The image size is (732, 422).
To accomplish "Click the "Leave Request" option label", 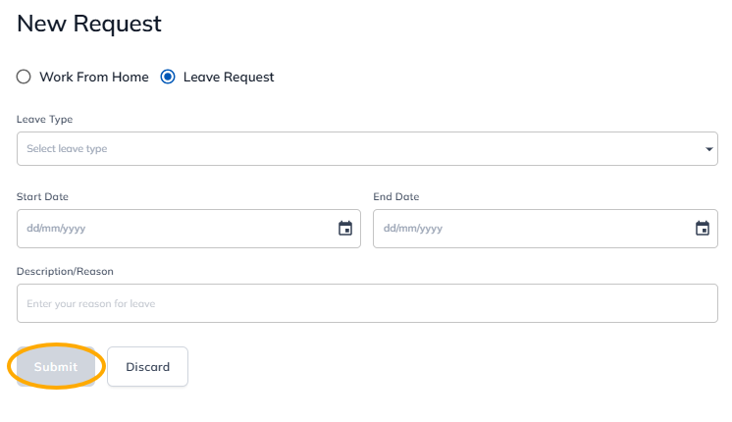I will tap(229, 77).
